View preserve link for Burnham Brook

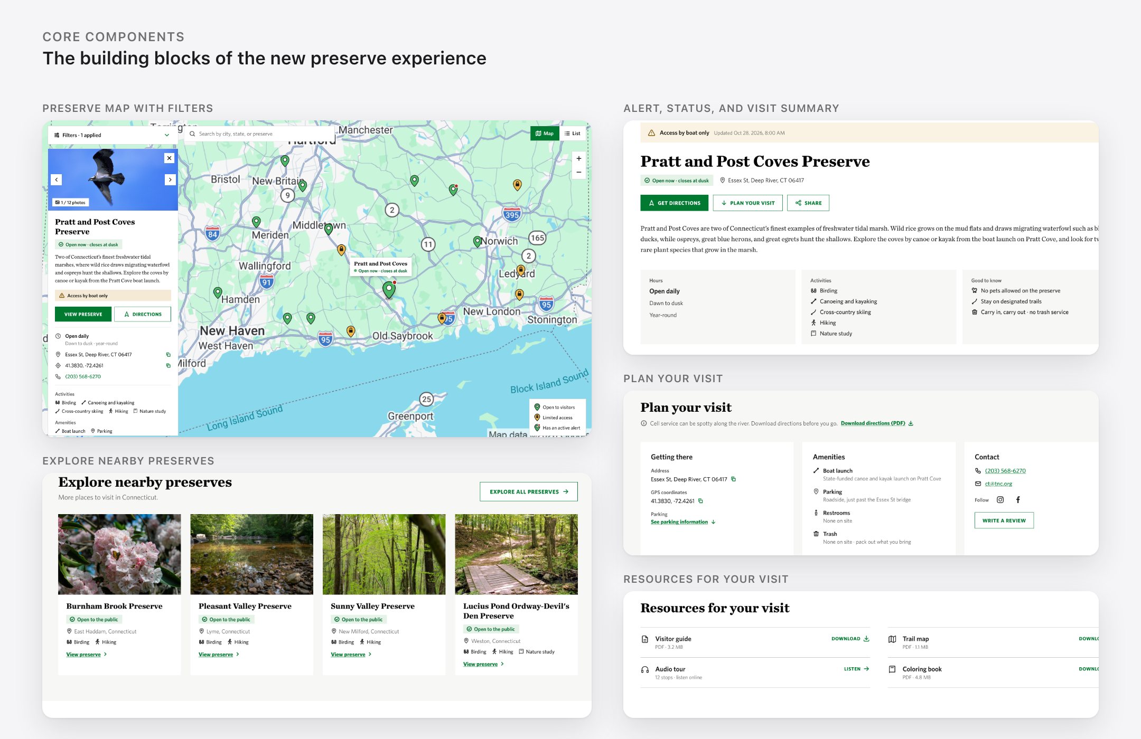pyautogui.click(x=87, y=655)
